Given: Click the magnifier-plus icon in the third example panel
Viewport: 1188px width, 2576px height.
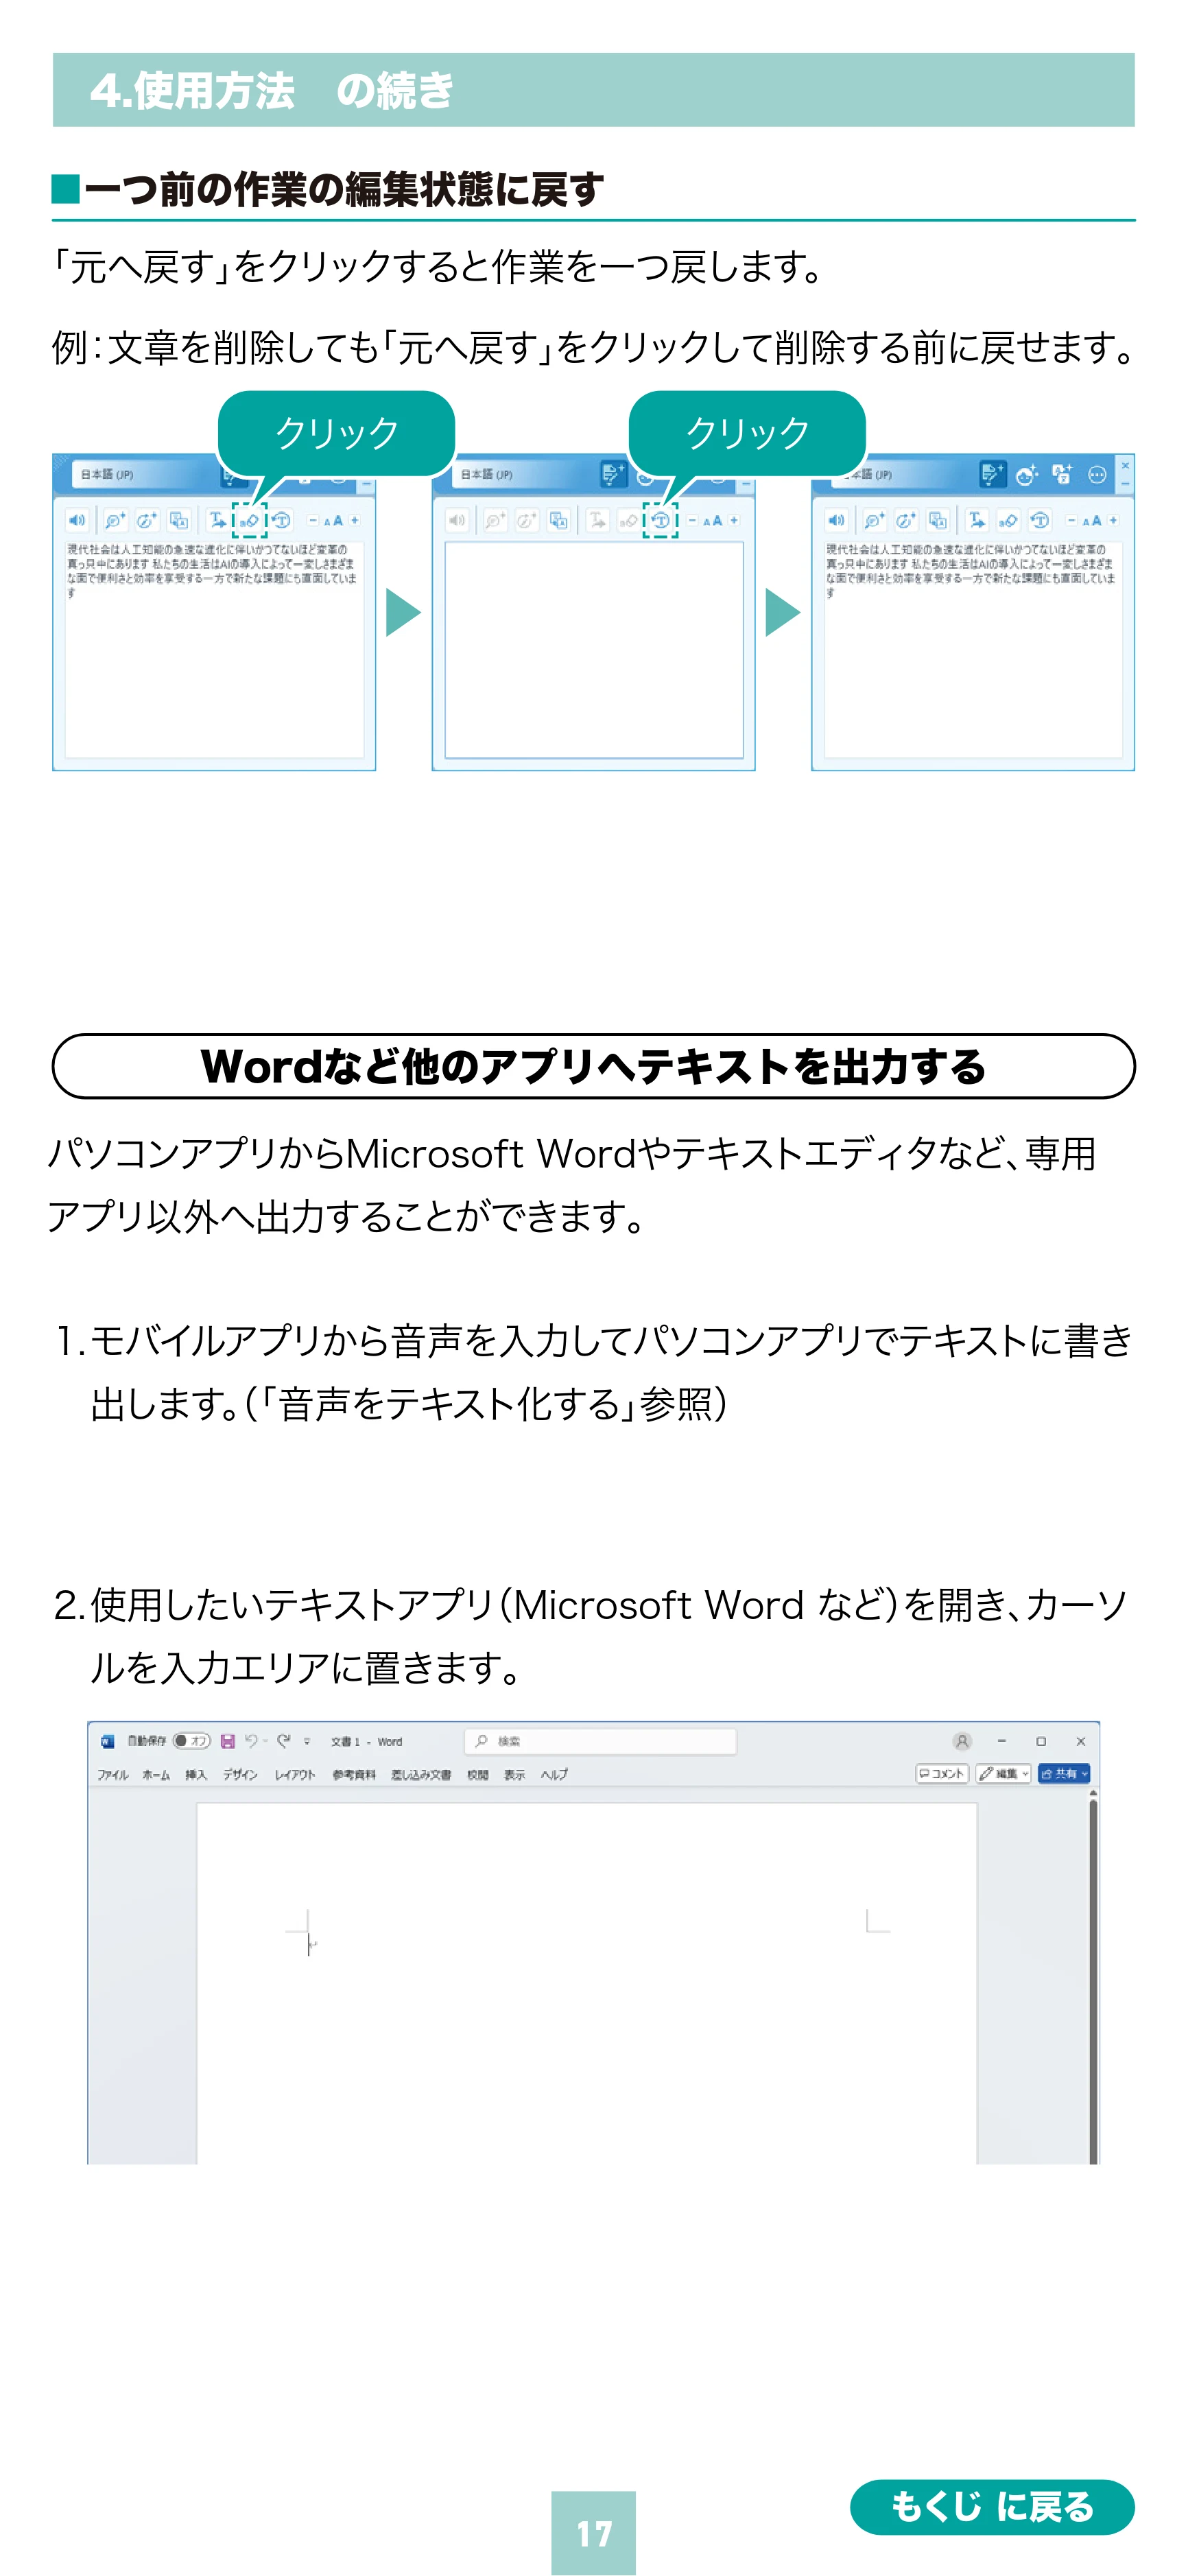Looking at the screenshot, I should point(874,520).
